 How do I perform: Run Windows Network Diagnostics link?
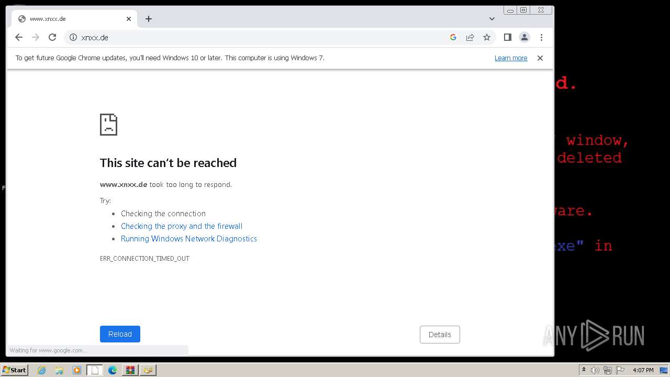point(189,239)
